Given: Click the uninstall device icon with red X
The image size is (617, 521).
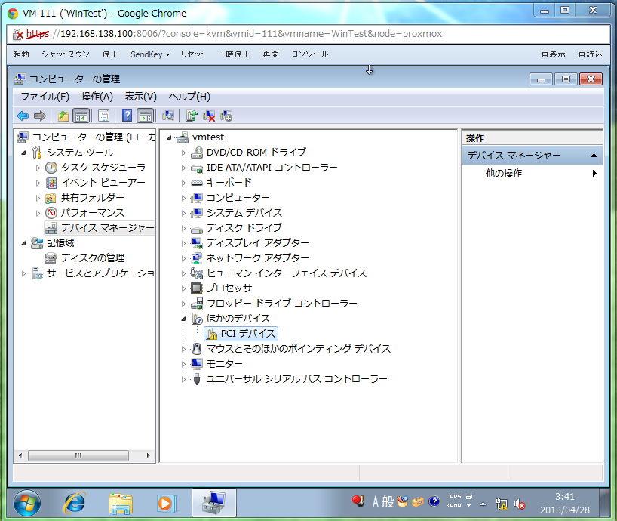Looking at the screenshot, I should tap(209, 116).
